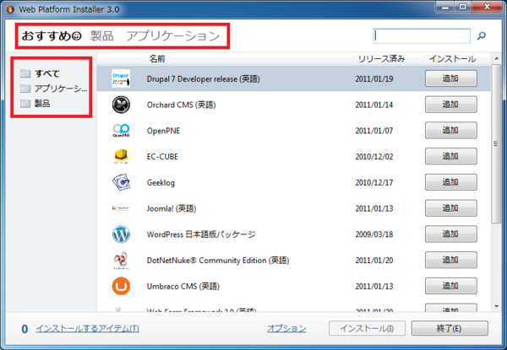Open the すべて category in the sidebar

[47, 73]
